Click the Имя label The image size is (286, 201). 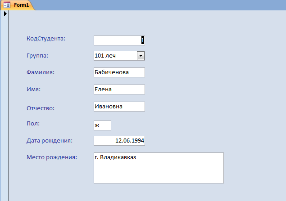pos(34,89)
